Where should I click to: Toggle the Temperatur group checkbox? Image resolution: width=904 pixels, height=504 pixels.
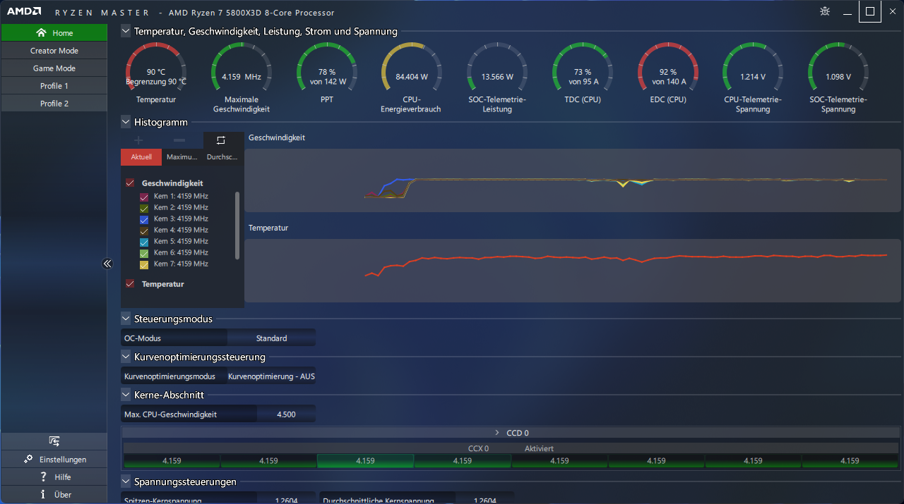tap(130, 284)
